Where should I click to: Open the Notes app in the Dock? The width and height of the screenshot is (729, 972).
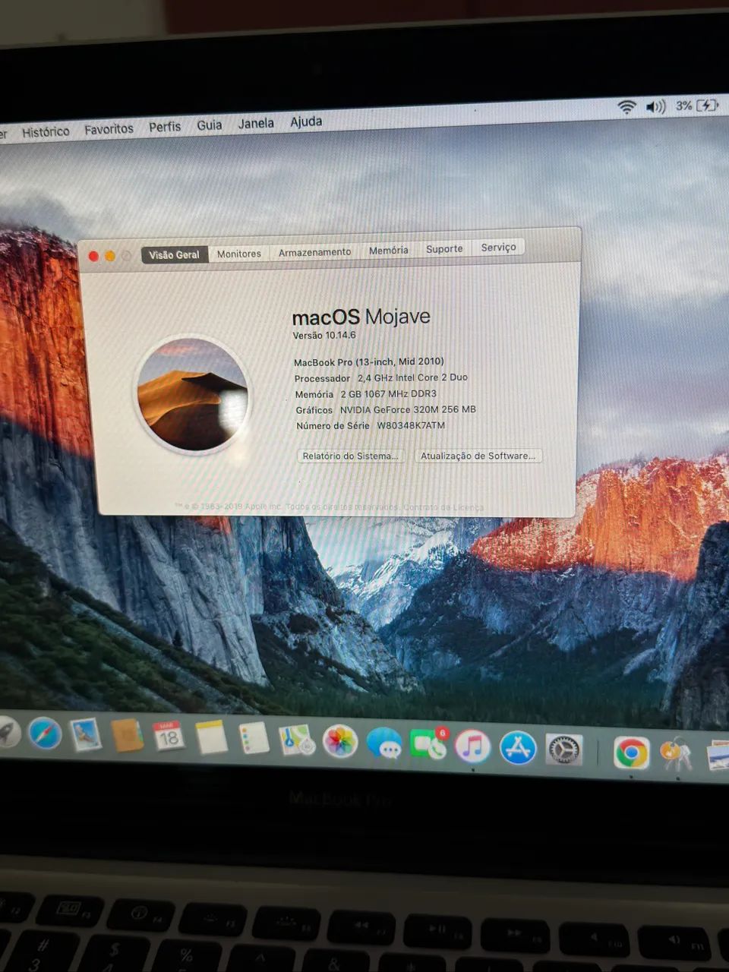[211, 737]
